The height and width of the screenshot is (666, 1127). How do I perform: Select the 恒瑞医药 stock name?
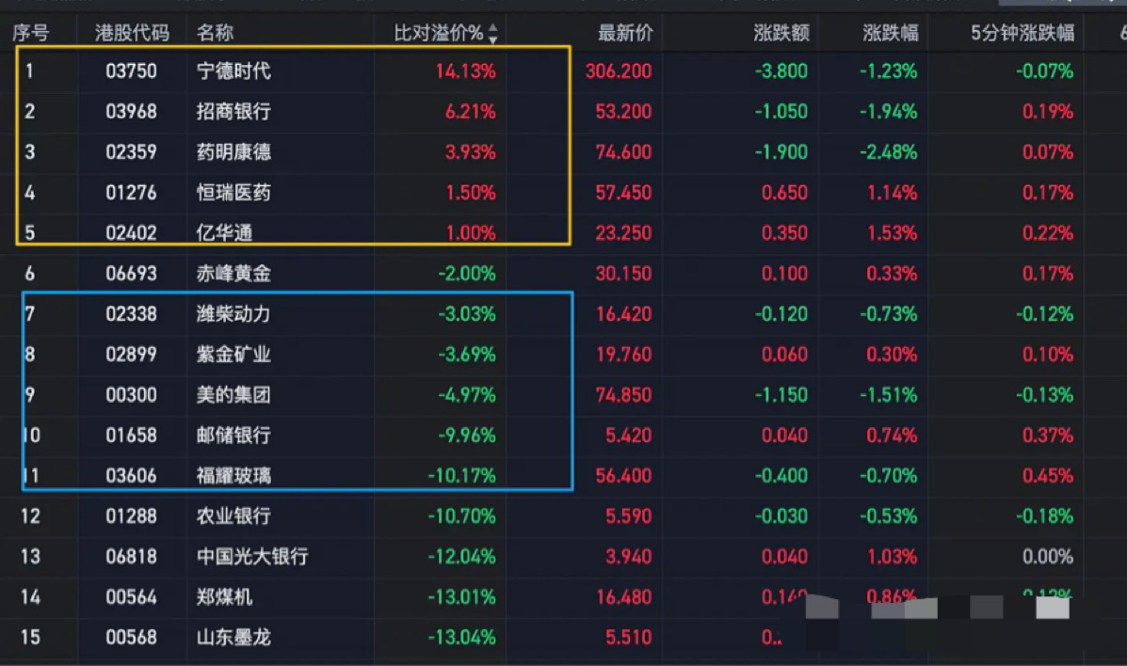(x=233, y=193)
